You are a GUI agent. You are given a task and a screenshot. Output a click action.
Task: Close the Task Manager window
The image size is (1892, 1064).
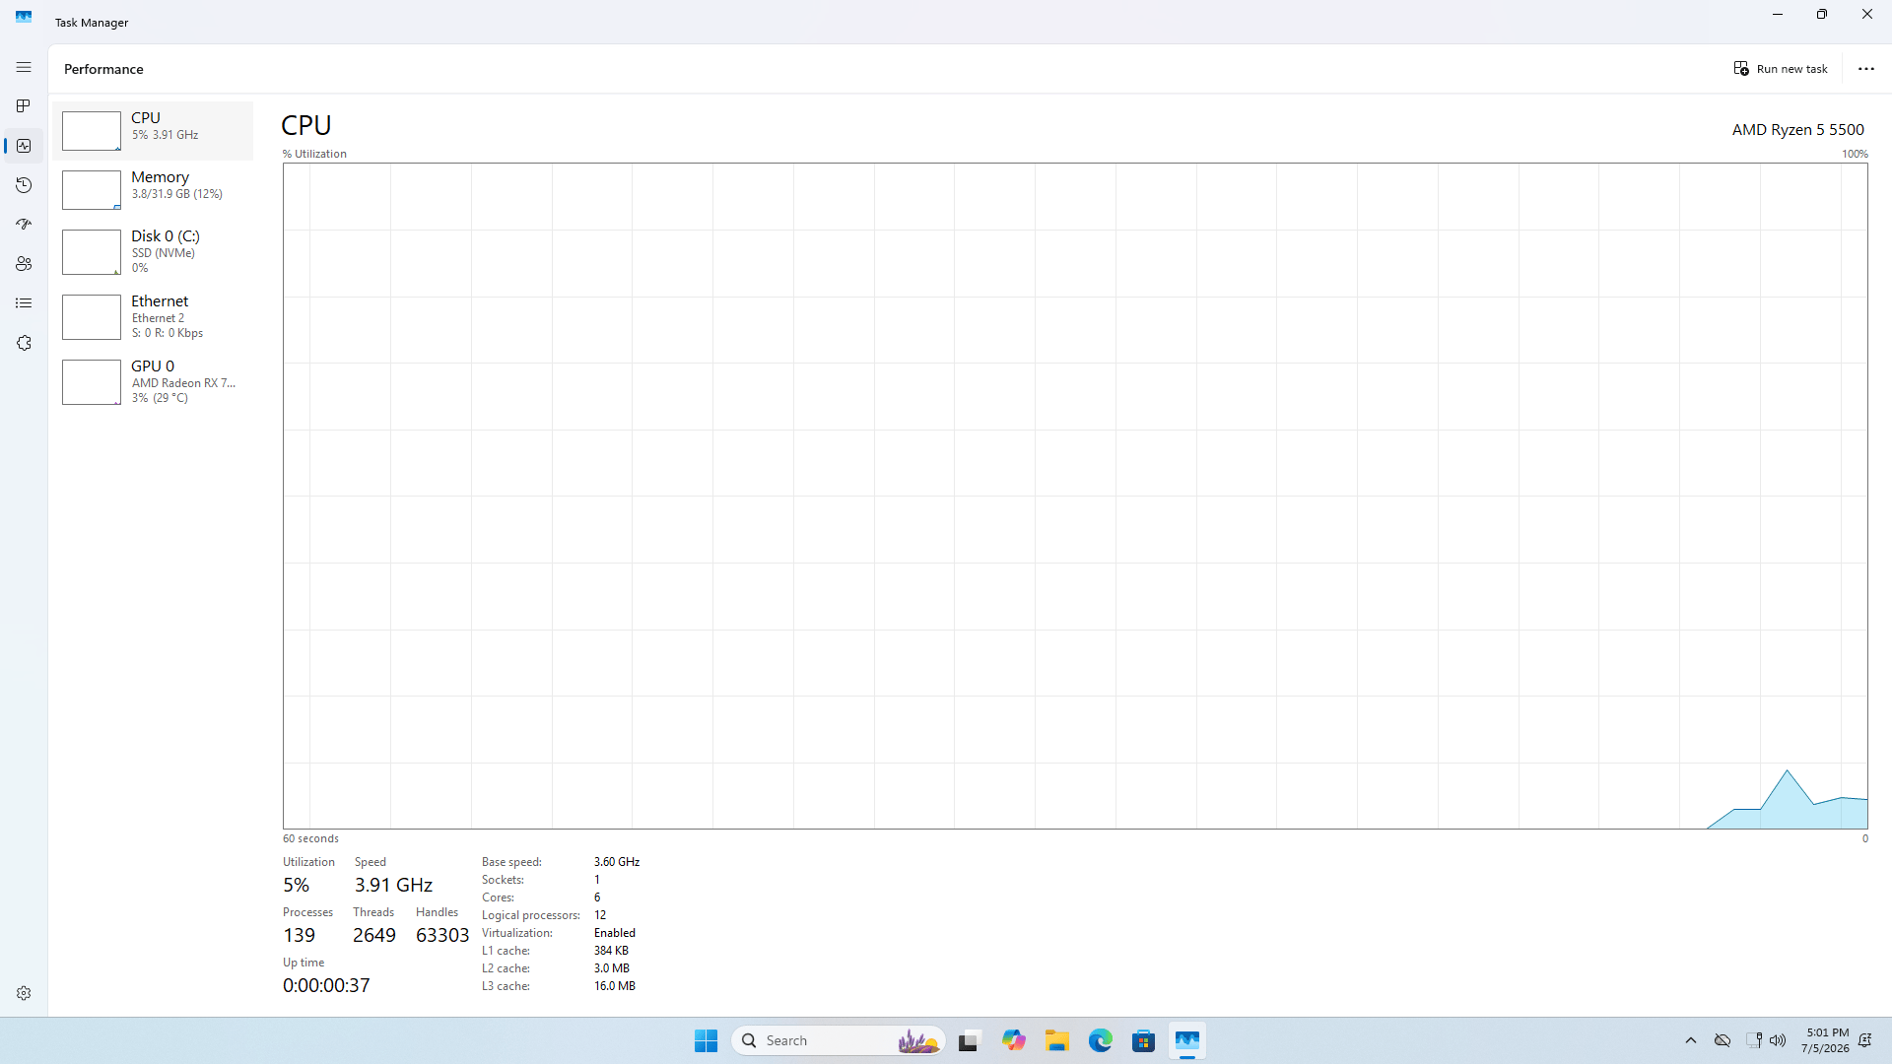point(1867,14)
